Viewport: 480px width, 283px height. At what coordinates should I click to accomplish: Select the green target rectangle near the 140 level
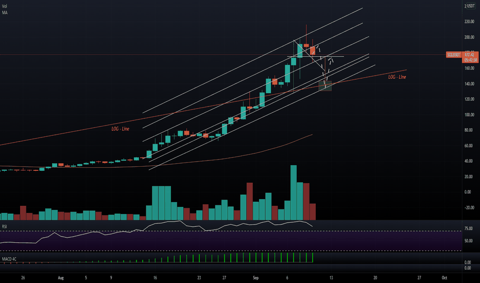tap(325, 86)
